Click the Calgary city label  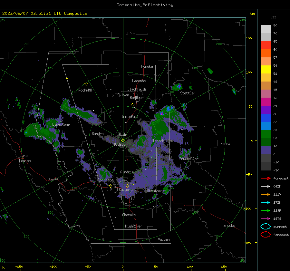click(126, 189)
